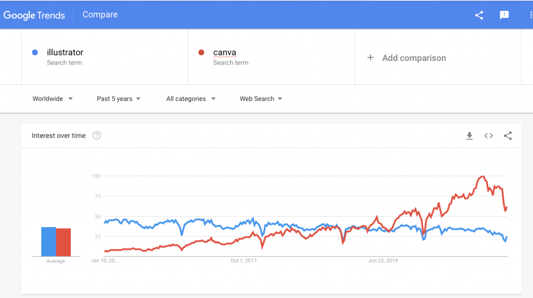Image resolution: width=533 pixels, height=298 pixels.
Task: Click the blue illustrator color dot
Action: pyautogui.click(x=35, y=53)
